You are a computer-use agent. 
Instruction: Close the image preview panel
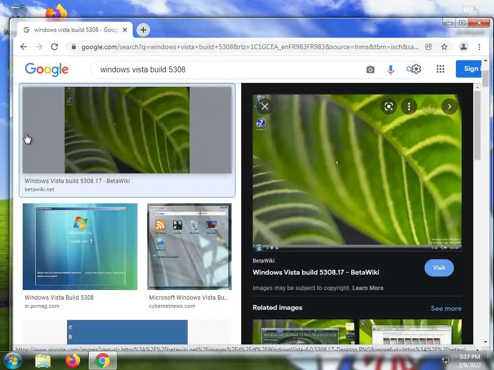point(265,106)
